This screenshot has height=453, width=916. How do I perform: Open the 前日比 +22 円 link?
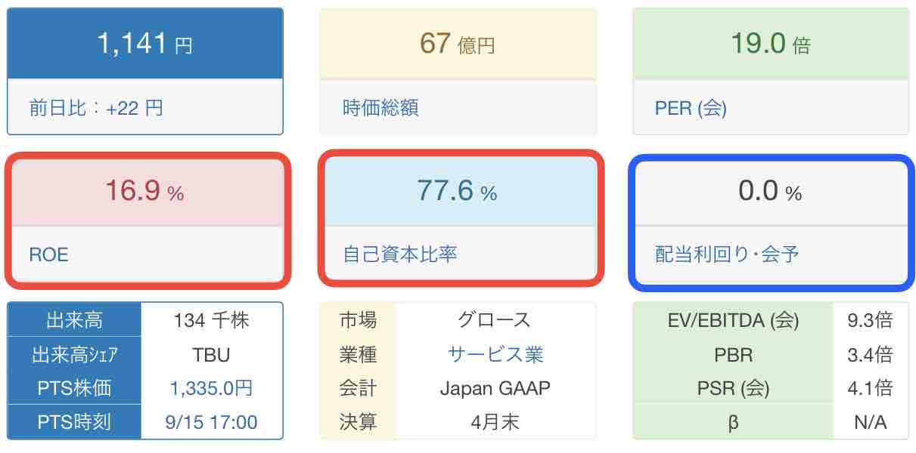pyautogui.click(x=96, y=108)
